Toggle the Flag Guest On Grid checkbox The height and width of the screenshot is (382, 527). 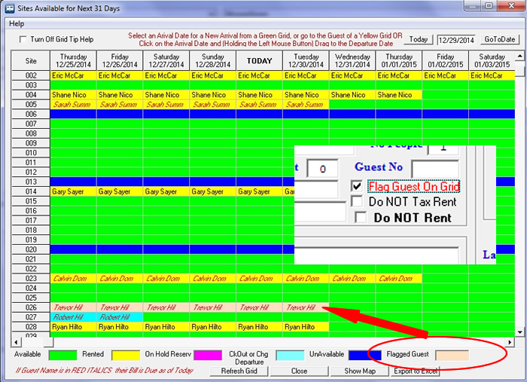[x=357, y=186]
